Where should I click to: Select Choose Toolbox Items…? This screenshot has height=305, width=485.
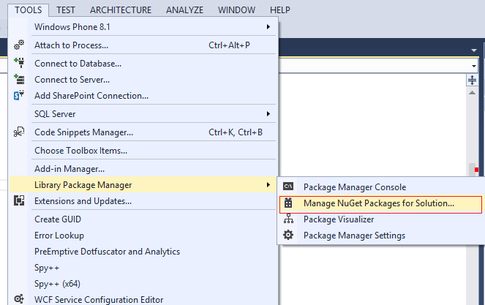click(143, 151)
